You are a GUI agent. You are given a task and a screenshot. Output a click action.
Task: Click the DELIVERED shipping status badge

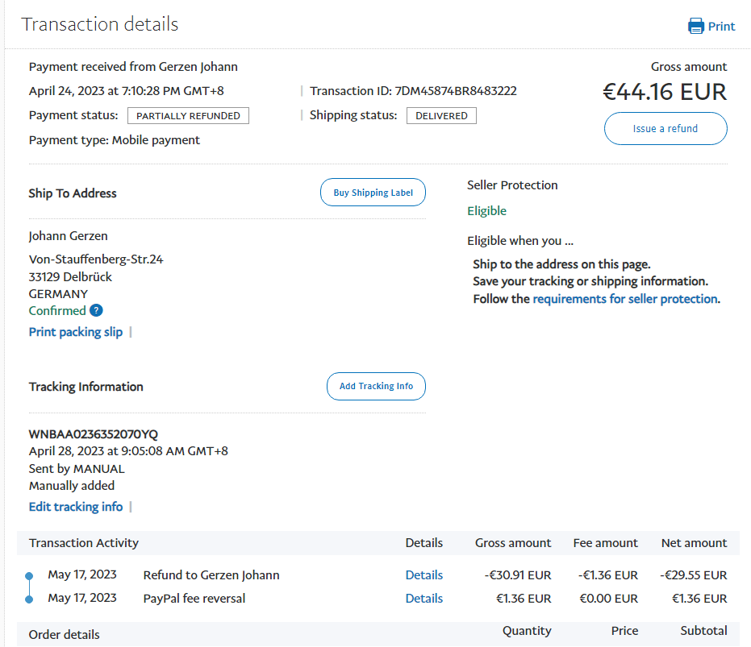(441, 116)
